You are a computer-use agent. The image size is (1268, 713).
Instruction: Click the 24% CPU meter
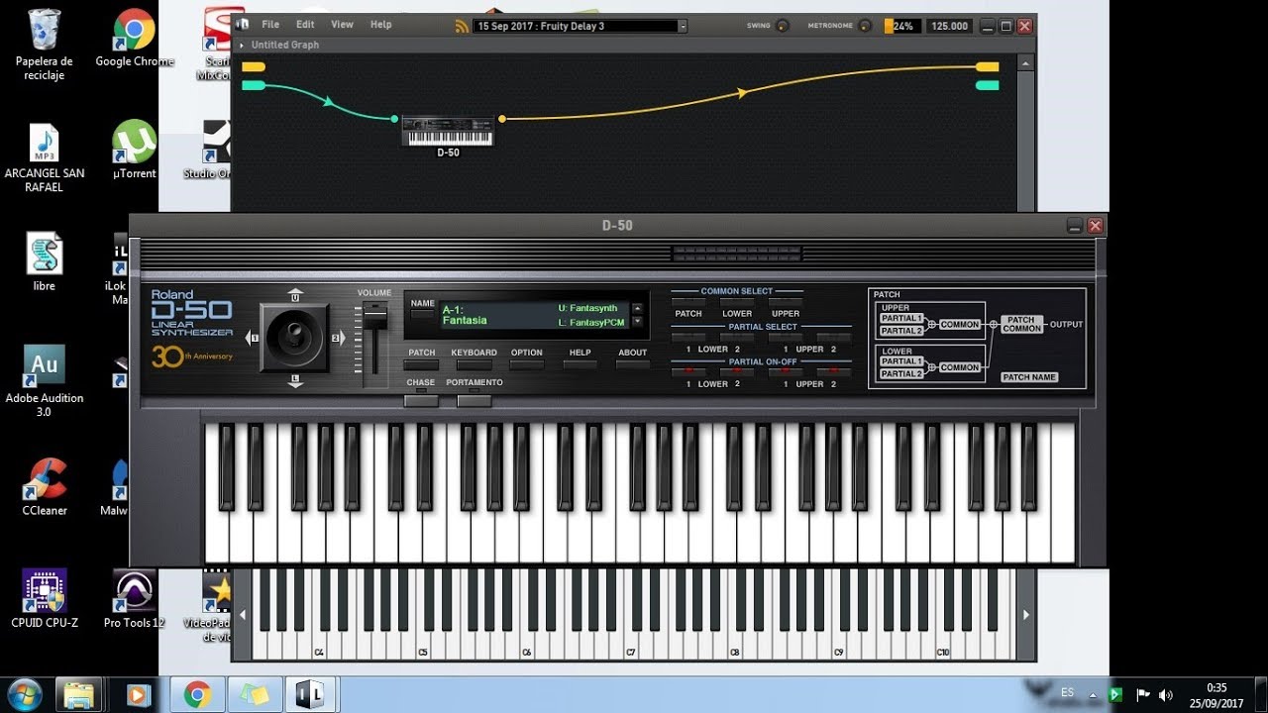pyautogui.click(x=902, y=26)
